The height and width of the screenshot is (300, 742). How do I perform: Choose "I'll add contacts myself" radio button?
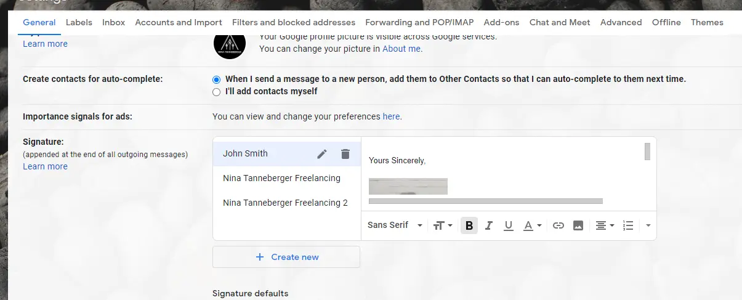tap(216, 92)
